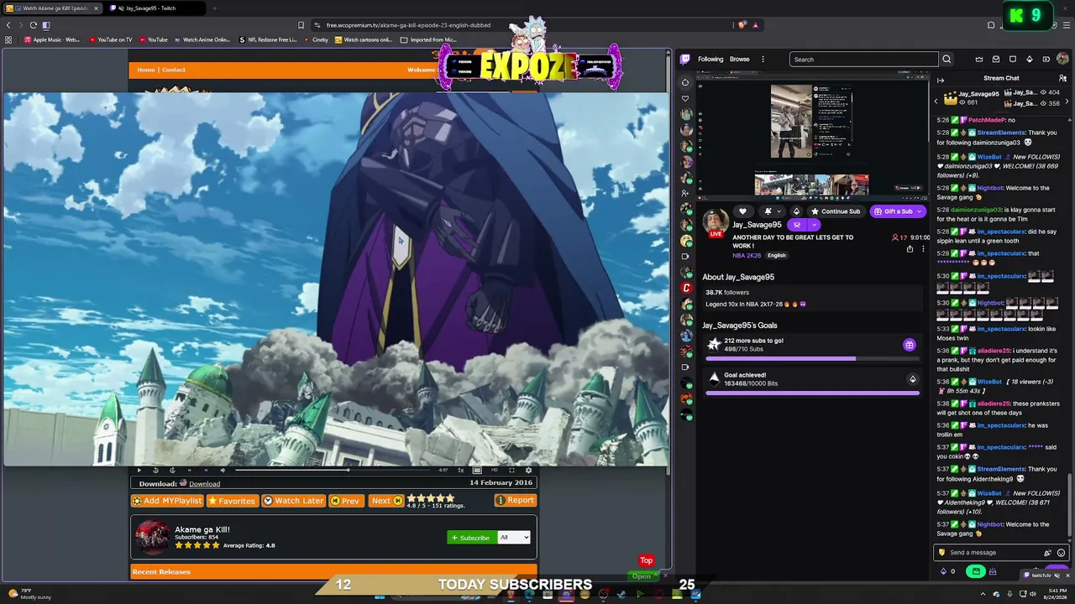Open the Home link on the anime site
This screenshot has height=604, width=1075.
tap(146, 70)
